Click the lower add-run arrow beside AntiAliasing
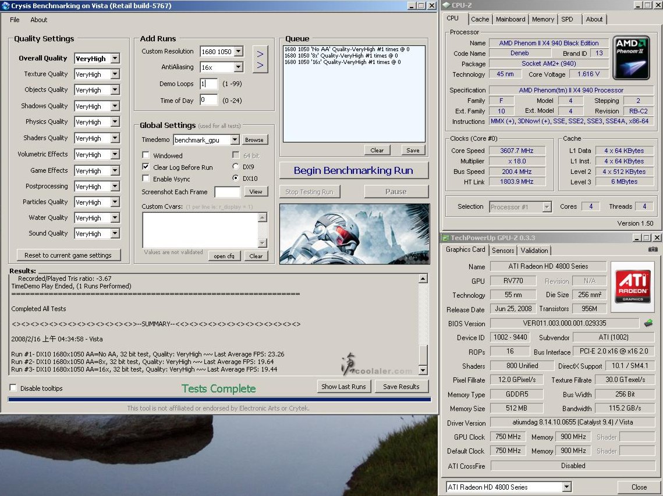This screenshot has width=663, height=496. click(x=260, y=66)
